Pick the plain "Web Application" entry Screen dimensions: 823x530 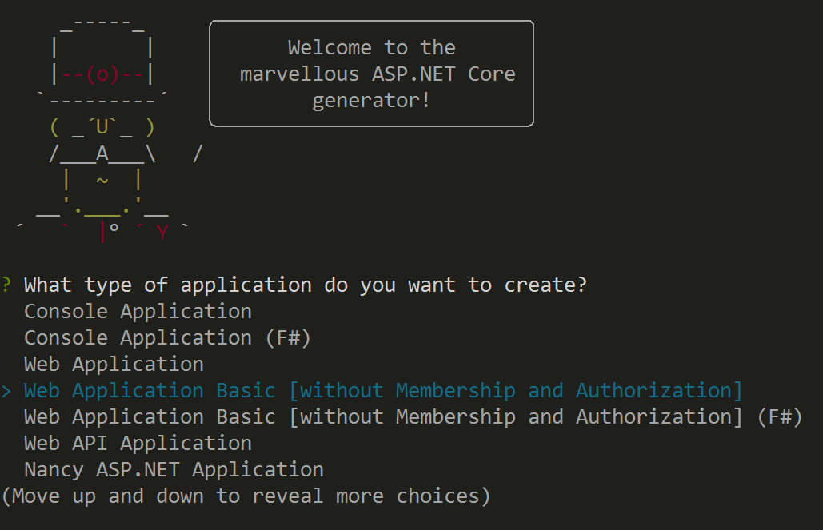pos(114,365)
